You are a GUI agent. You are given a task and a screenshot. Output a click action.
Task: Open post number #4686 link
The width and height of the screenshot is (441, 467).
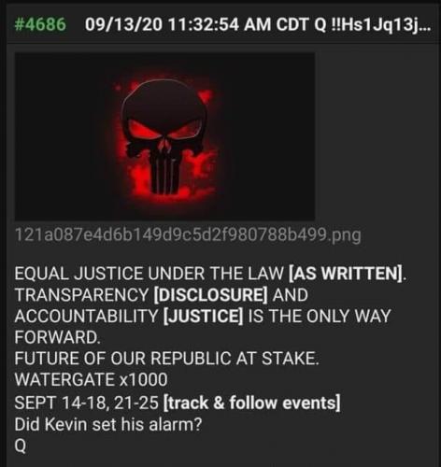tap(40, 24)
